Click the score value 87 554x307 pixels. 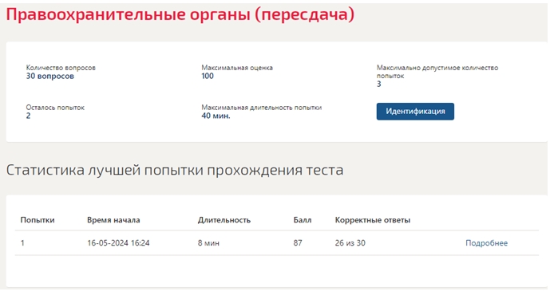tap(298, 243)
